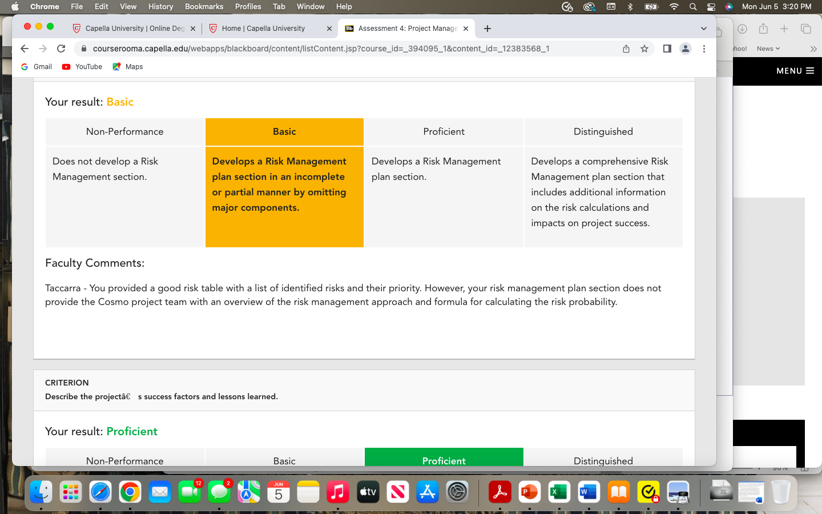Open App Store from the Dock
This screenshot has width=822, height=514.
pyautogui.click(x=428, y=492)
